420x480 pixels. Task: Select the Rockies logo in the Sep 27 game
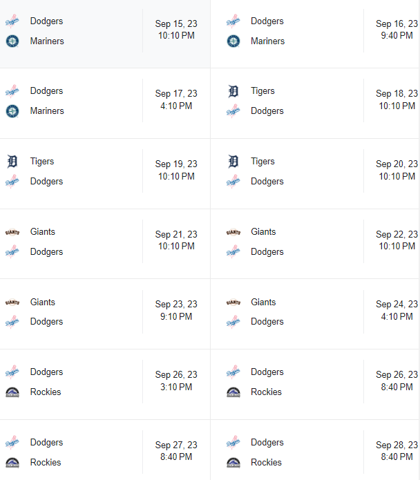tap(12, 463)
